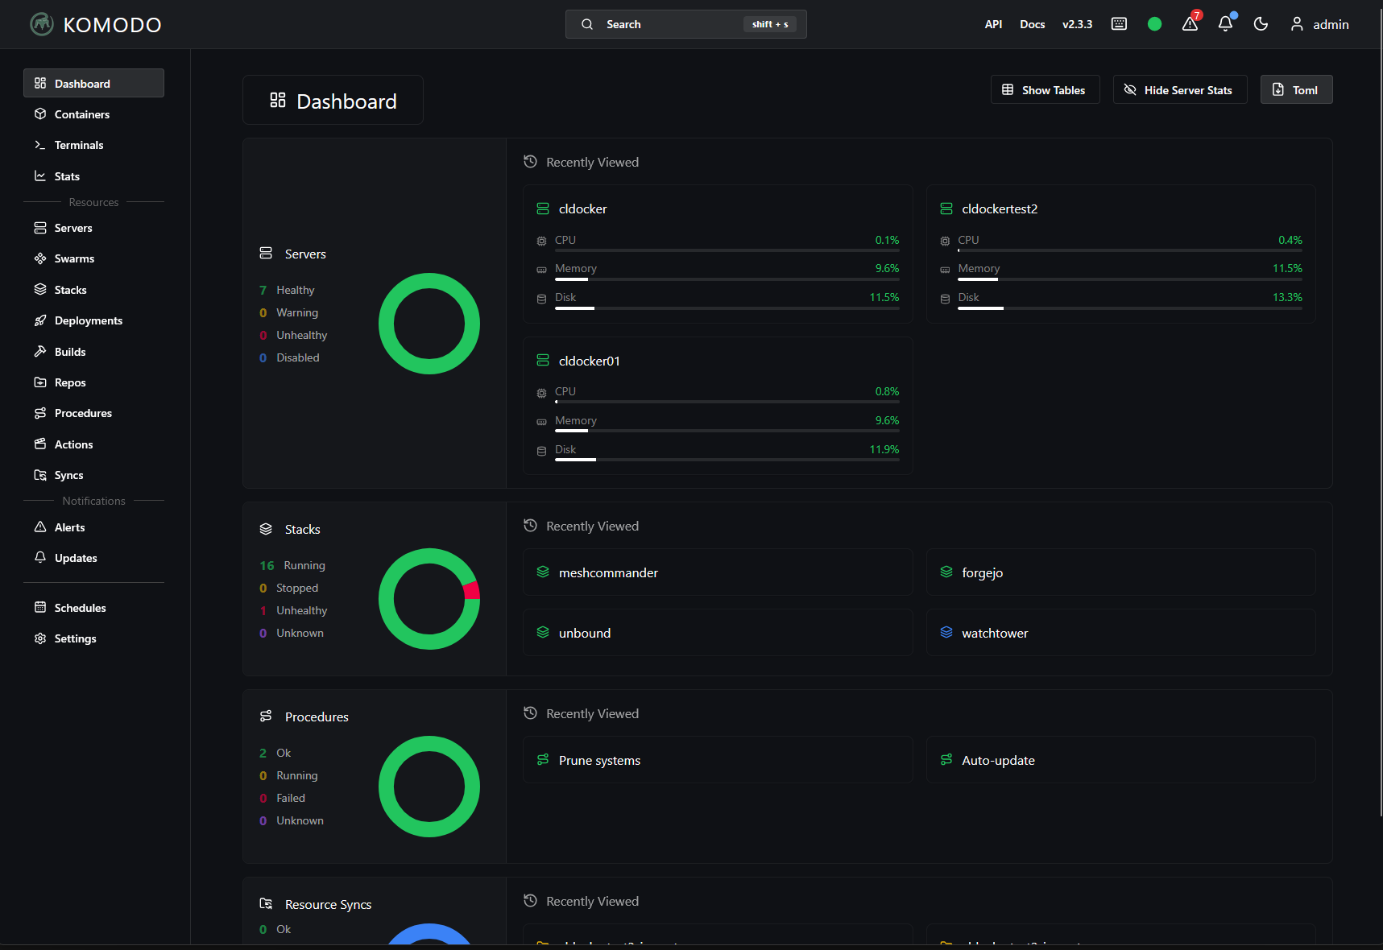Click cldocker Memory usage bar

click(x=727, y=279)
